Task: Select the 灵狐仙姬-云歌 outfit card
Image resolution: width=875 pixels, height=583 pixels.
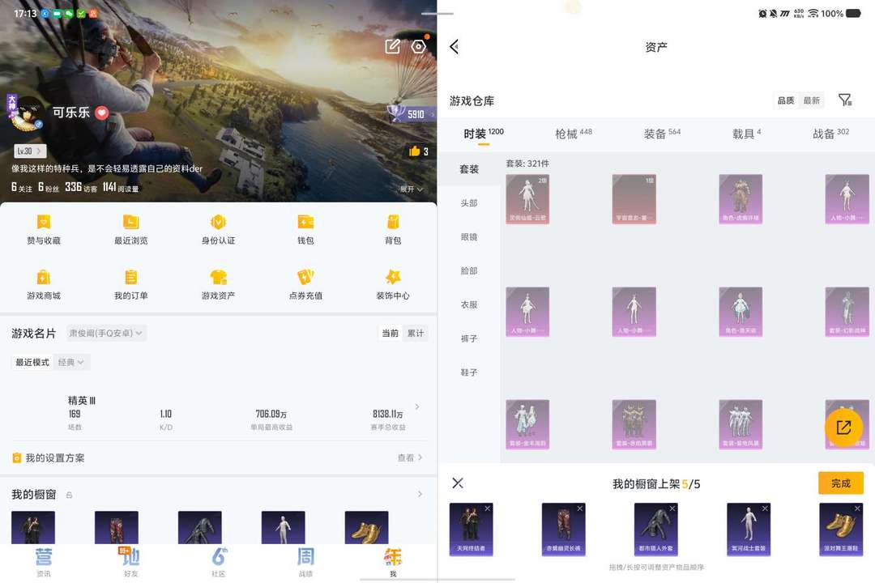Action: click(x=527, y=199)
